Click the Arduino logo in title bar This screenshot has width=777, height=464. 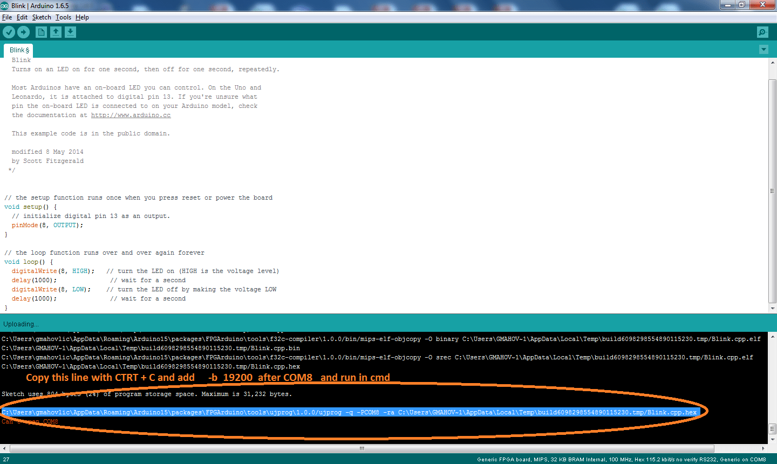tap(5, 5)
